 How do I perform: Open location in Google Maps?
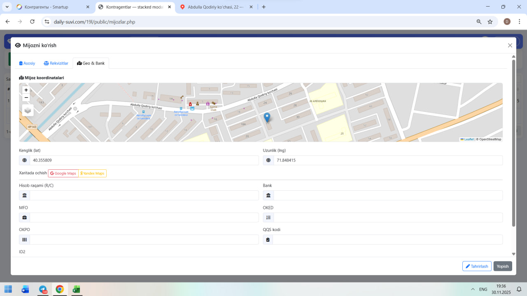63,173
